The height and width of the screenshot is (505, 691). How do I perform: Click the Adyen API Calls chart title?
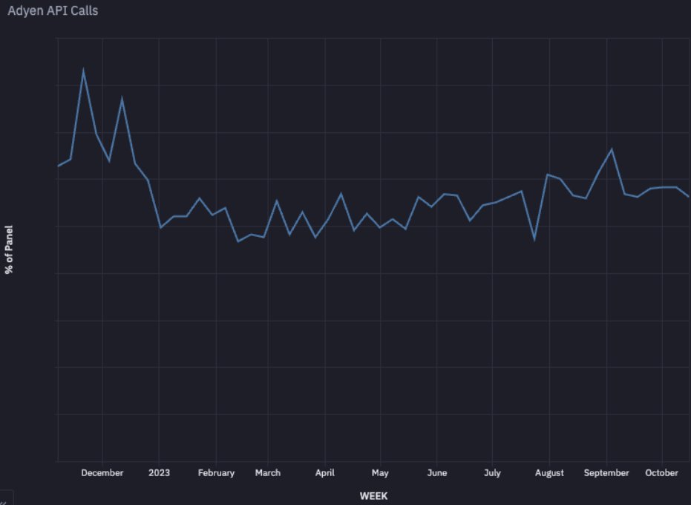click(52, 11)
